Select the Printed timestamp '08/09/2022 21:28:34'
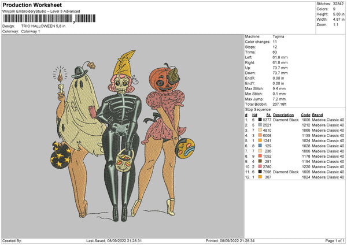Screen dimensions: 347x245 [237, 240]
